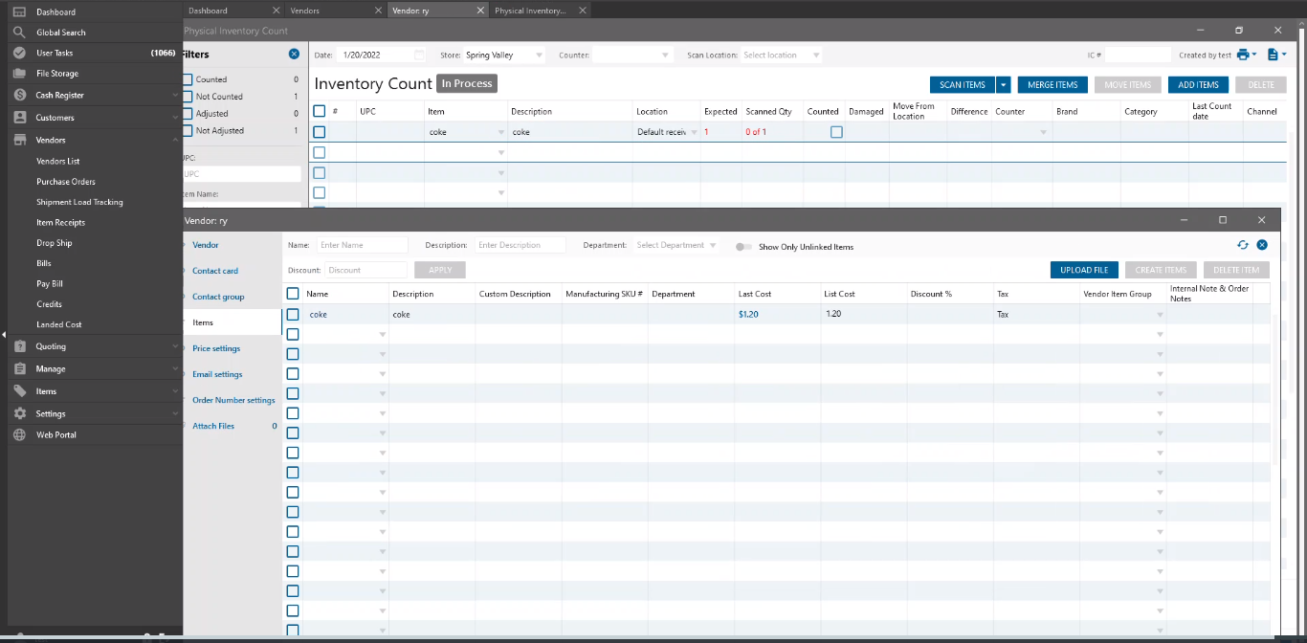
Task: Open the Scan Items split-button arrow
Action: coord(1003,85)
